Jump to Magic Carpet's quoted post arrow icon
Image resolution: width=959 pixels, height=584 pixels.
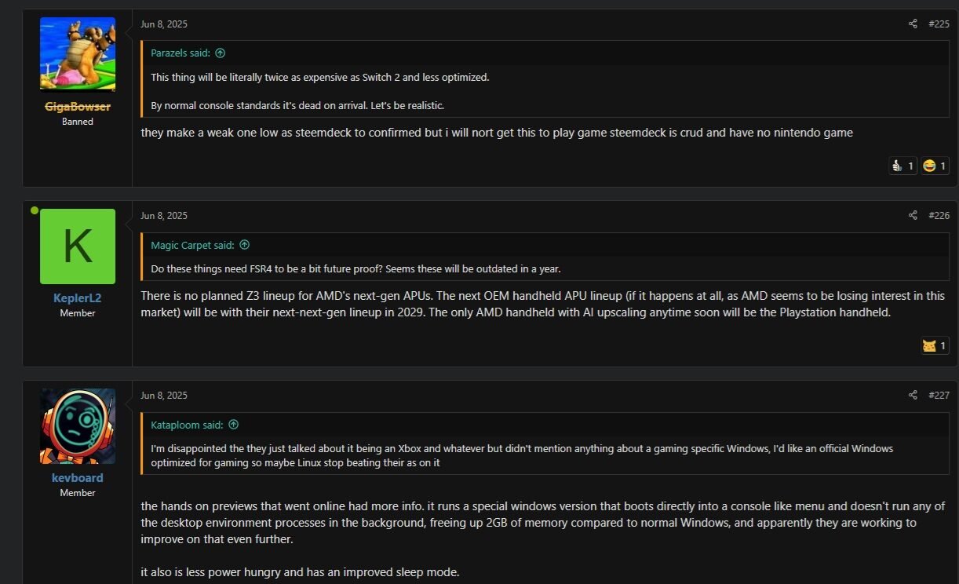pos(244,245)
